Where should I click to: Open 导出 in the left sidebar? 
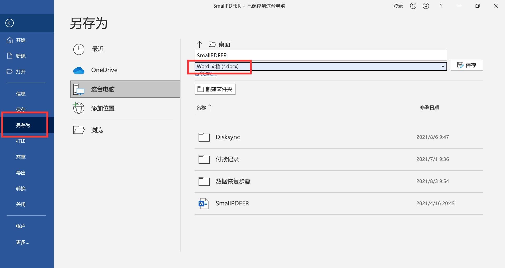[x=21, y=173]
